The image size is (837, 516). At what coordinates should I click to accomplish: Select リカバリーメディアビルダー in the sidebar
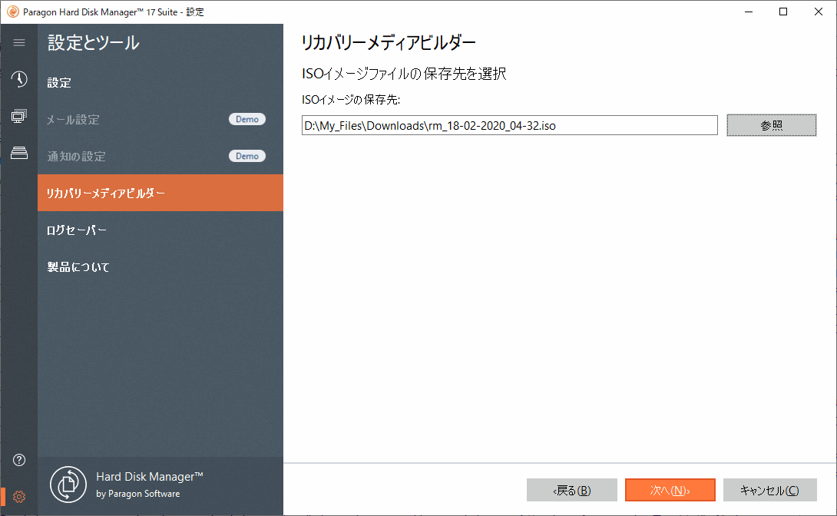click(108, 193)
